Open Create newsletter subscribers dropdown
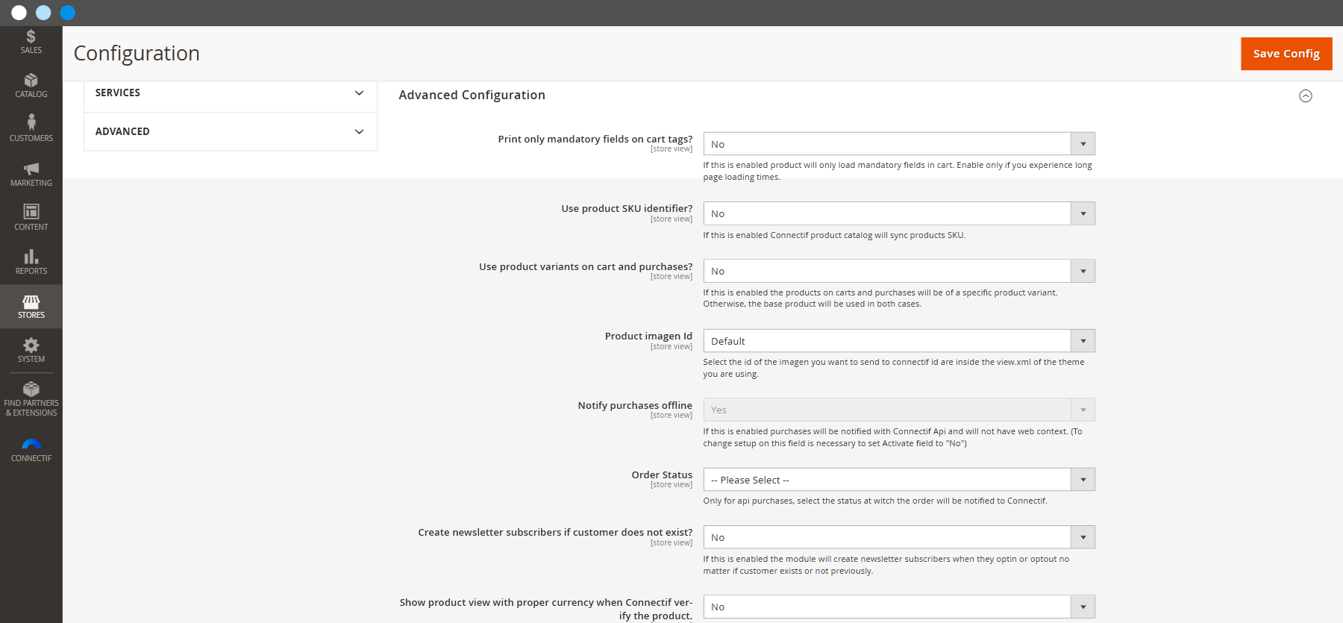Screen dimensions: 1343x623 [x=899, y=537]
